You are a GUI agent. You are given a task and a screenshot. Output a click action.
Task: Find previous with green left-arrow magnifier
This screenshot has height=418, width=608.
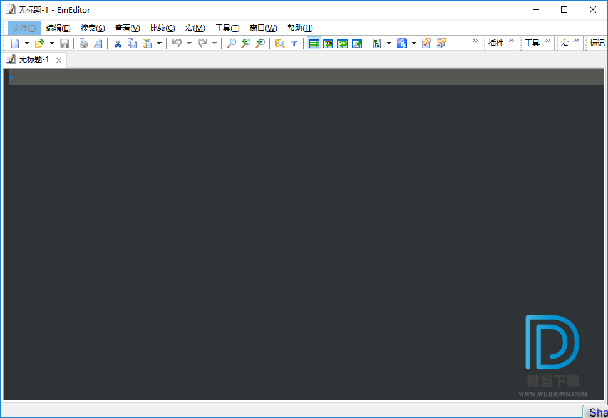(x=246, y=43)
